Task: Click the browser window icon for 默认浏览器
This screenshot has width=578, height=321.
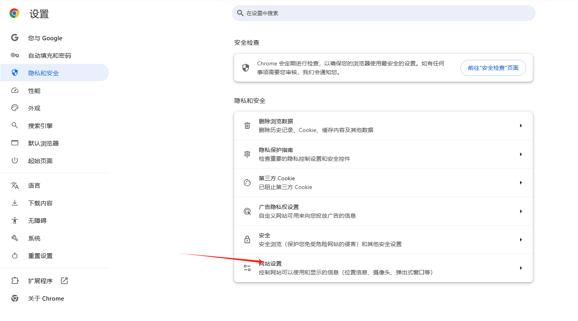Action: [x=15, y=143]
